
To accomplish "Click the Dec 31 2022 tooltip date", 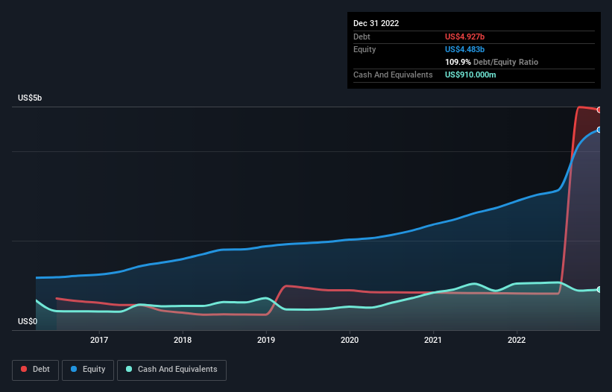I will tap(376, 23).
